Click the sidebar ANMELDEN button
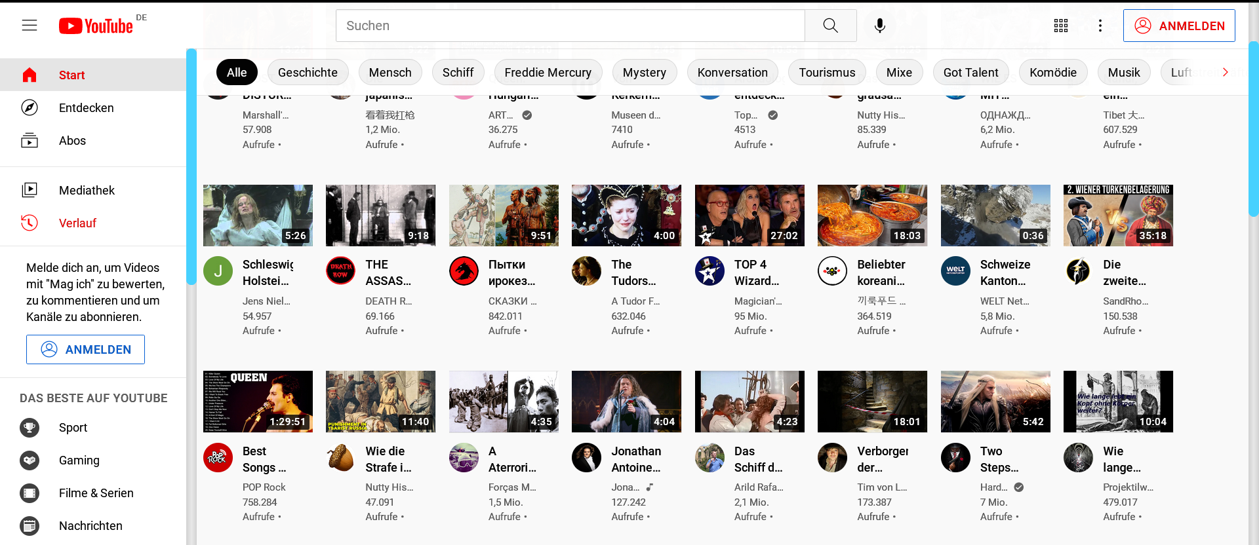This screenshot has height=545, width=1259. pyautogui.click(x=85, y=350)
